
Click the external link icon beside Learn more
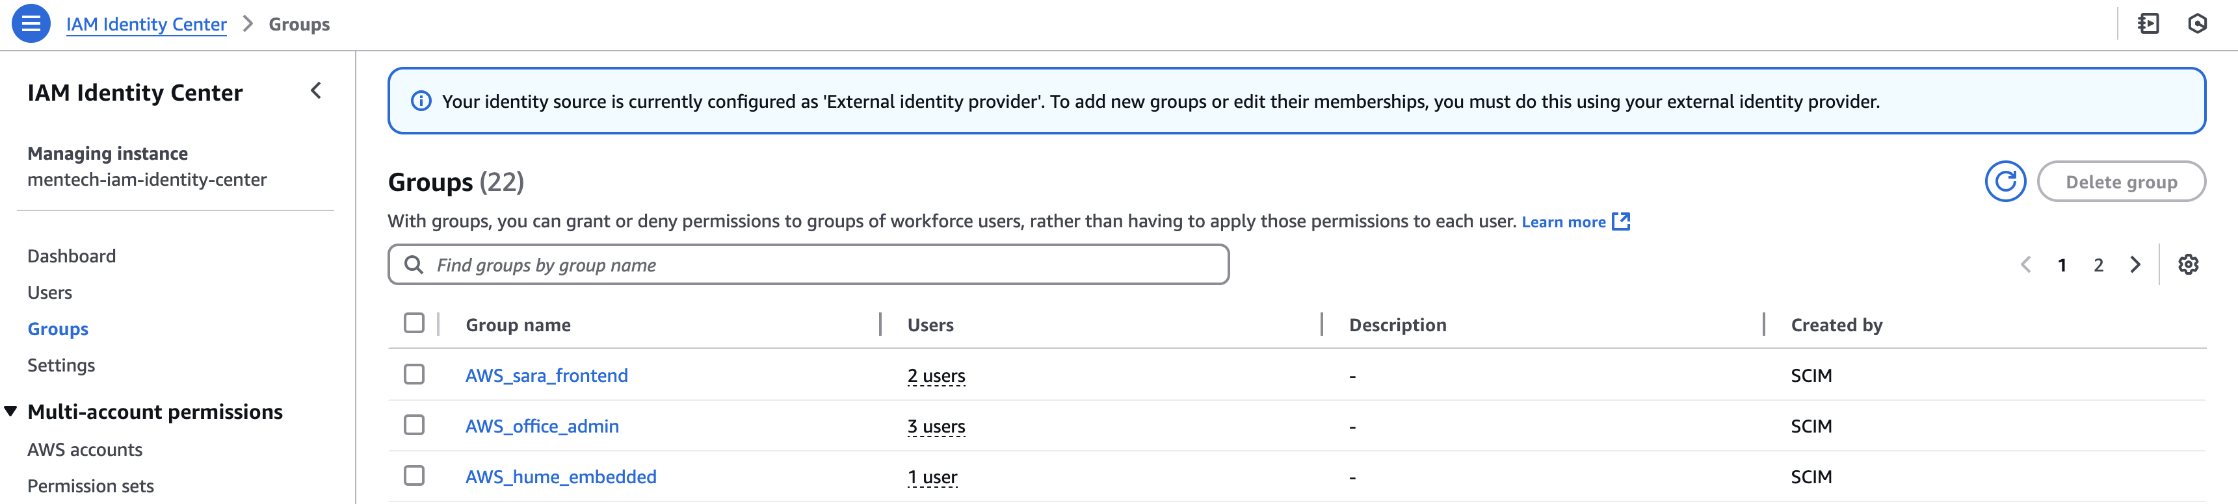click(1620, 221)
